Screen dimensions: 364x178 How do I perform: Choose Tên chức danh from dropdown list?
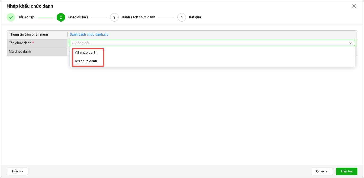85,61
